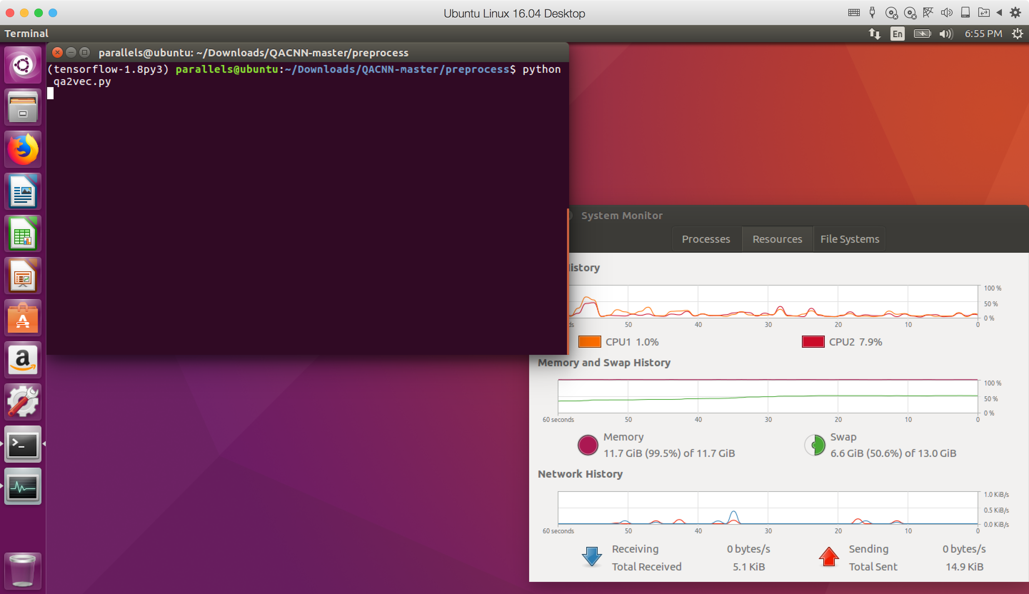Open Firefox from the launcher
The height and width of the screenshot is (594, 1029).
[x=23, y=150]
